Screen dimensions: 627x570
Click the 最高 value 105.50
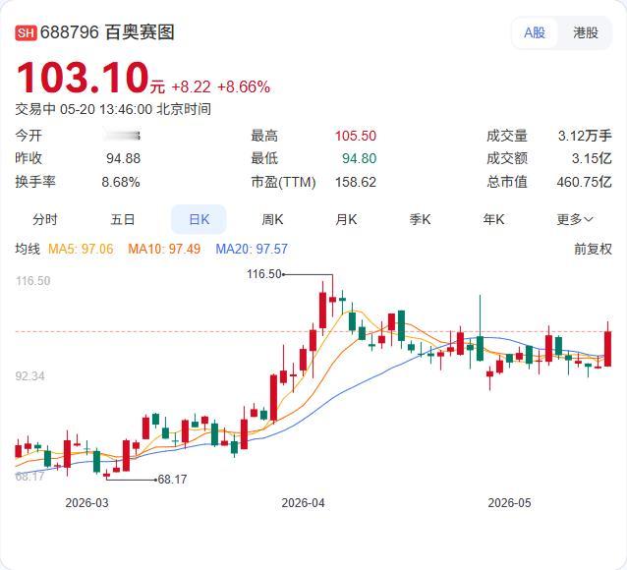[356, 136]
